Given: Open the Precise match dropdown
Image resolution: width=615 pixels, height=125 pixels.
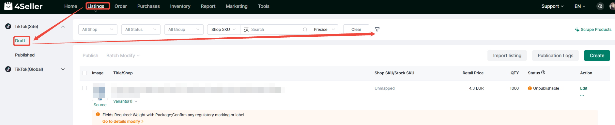Looking at the screenshot, I should (324, 30).
